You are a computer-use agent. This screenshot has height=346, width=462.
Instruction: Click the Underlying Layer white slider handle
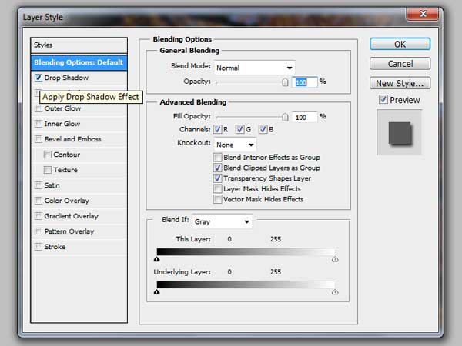tap(335, 292)
